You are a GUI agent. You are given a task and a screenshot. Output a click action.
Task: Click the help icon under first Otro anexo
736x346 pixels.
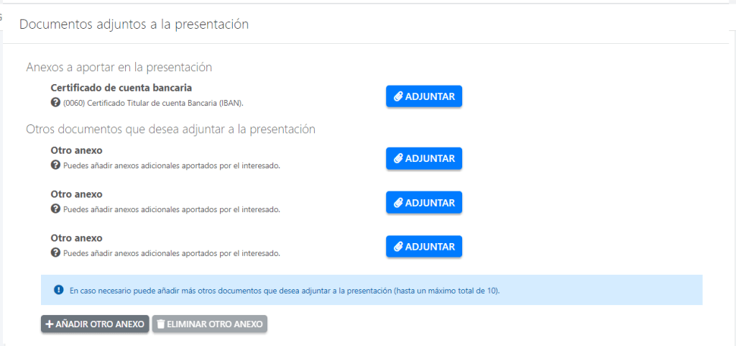coord(55,165)
